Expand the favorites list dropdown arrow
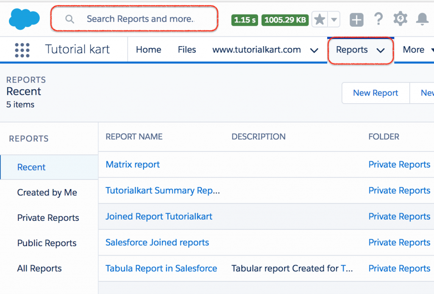 pos(334,19)
